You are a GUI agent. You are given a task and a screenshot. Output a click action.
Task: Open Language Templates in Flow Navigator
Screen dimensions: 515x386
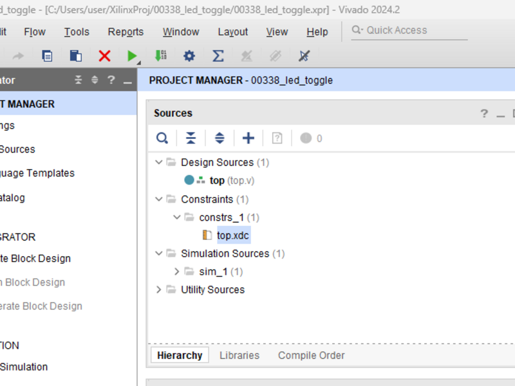37,173
